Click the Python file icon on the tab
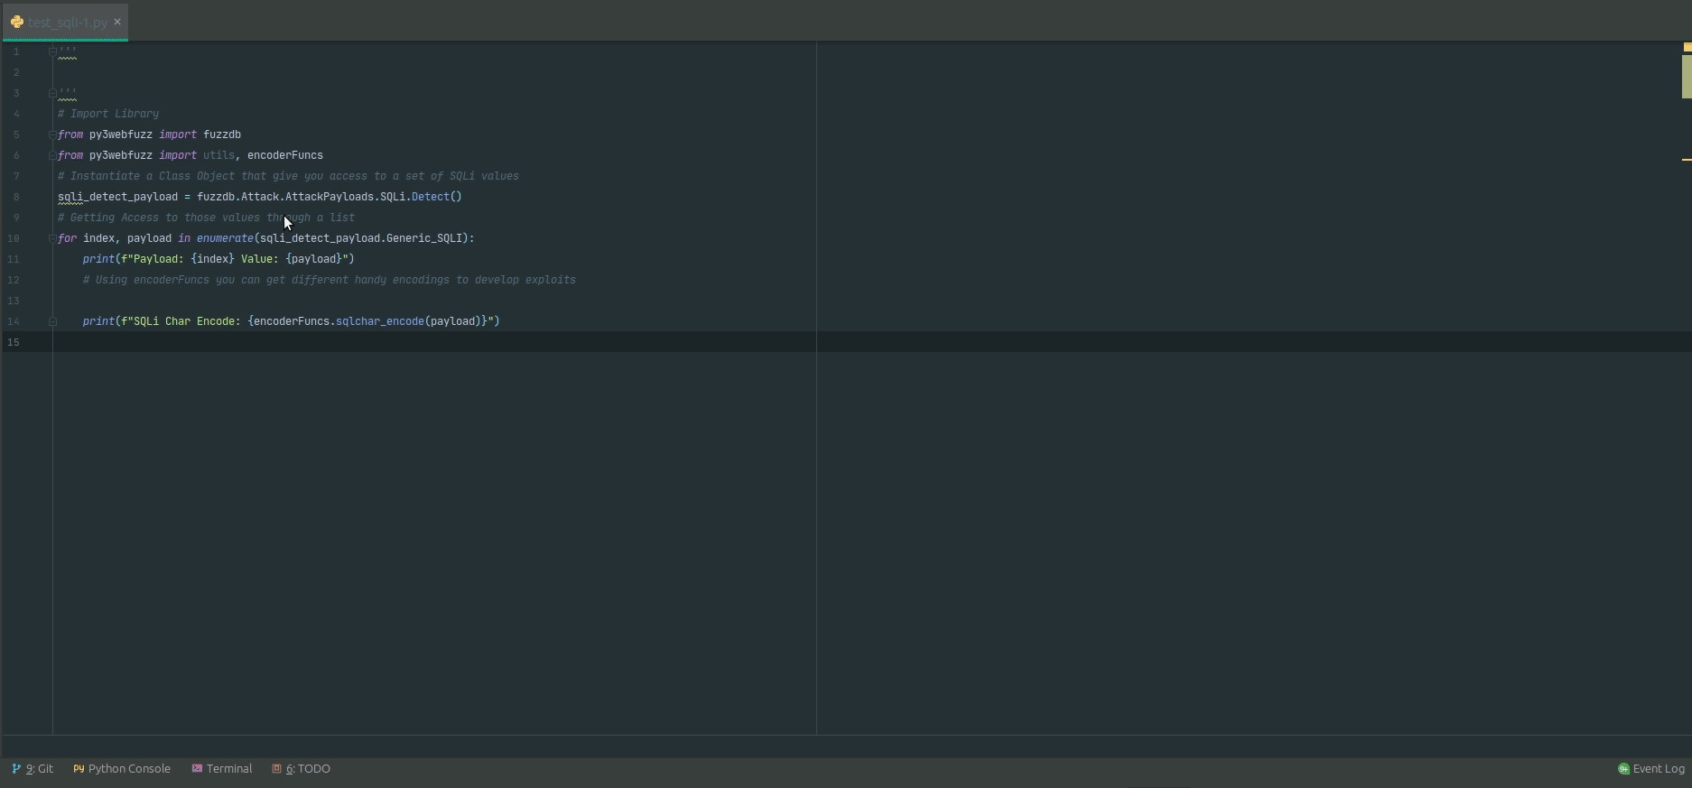Screen dimensions: 1692x788 [x=17, y=23]
